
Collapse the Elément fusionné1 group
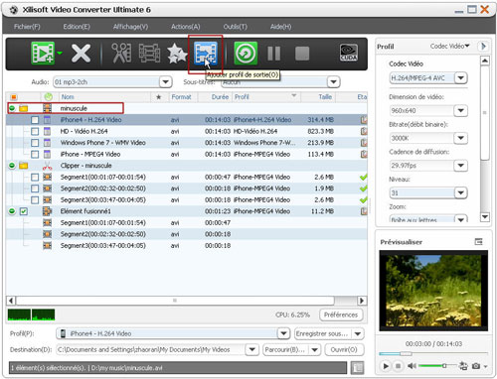coord(12,211)
